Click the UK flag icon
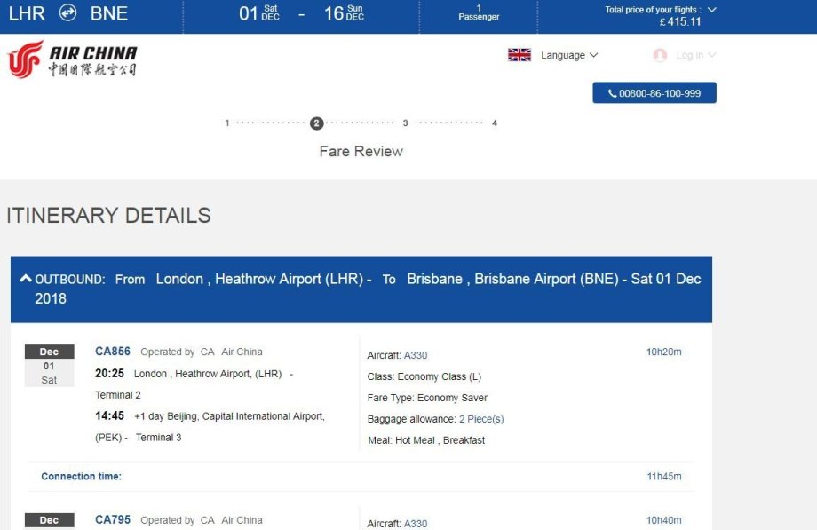Image resolution: width=817 pixels, height=530 pixels. pos(520,55)
